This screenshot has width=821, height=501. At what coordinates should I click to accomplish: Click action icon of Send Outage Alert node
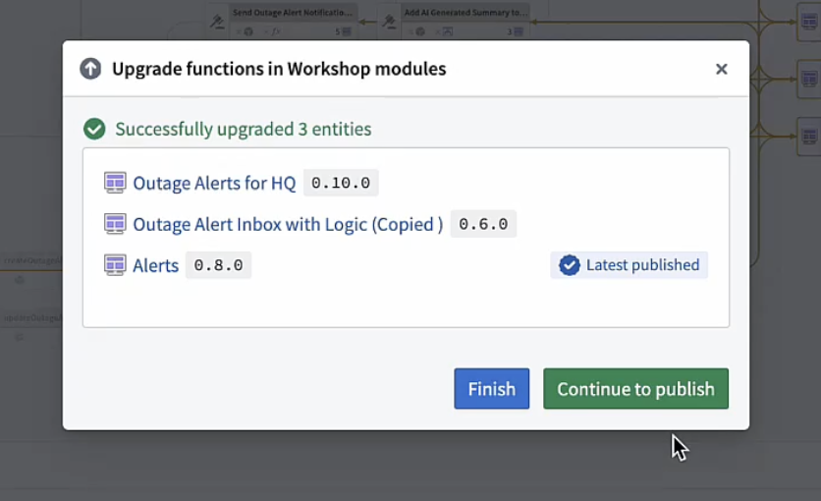click(x=217, y=22)
